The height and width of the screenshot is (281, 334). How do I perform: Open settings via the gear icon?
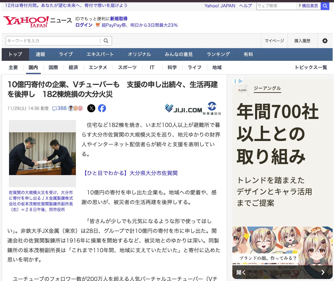pos(325,41)
